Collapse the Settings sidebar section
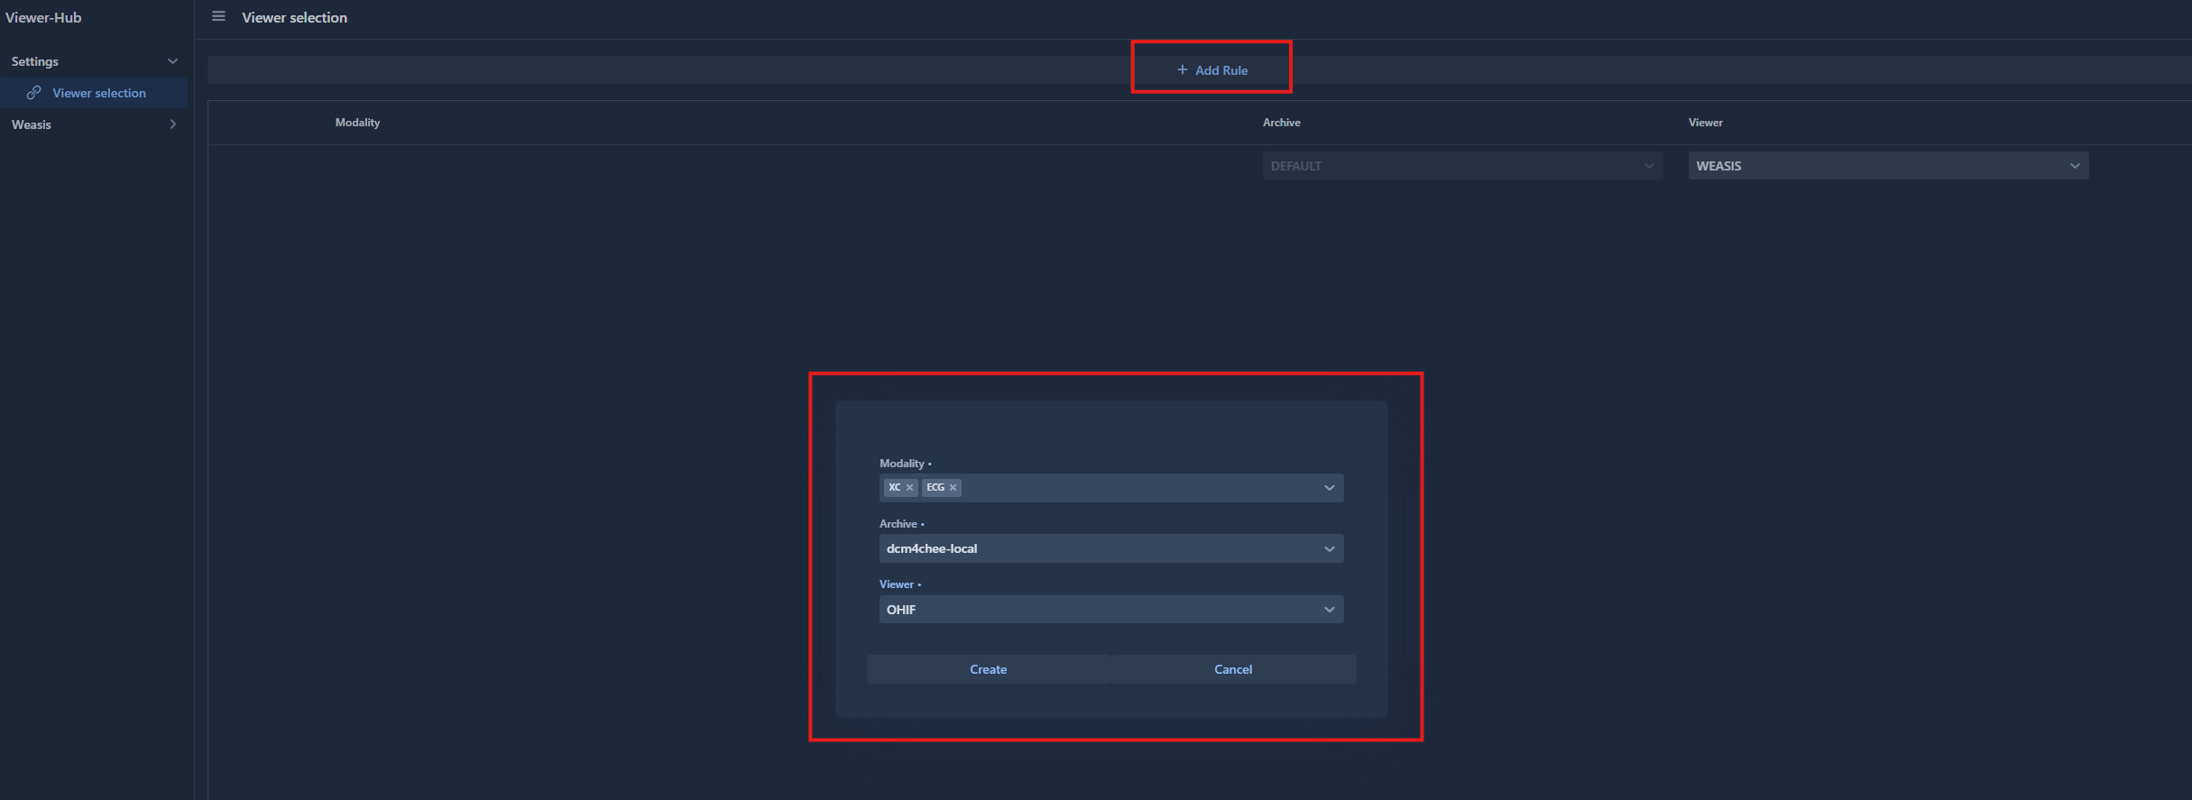 point(172,61)
